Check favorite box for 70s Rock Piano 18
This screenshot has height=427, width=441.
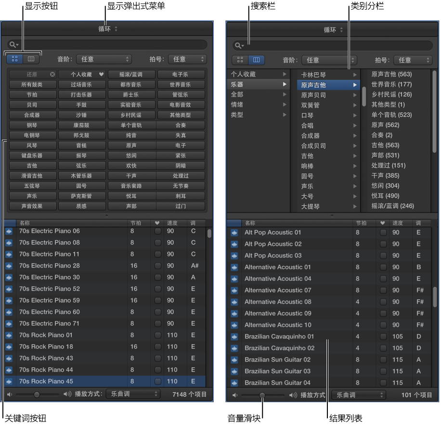point(158,347)
